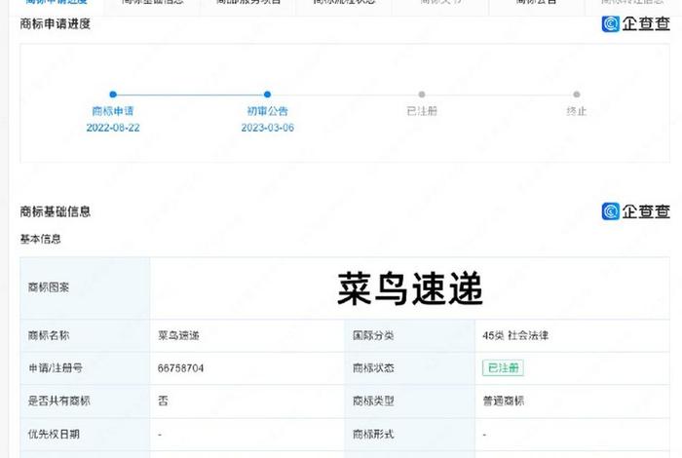This screenshot has height=458, width=682.
Task: Click the grey 终止 progress dot
Action: coord(577,94)
